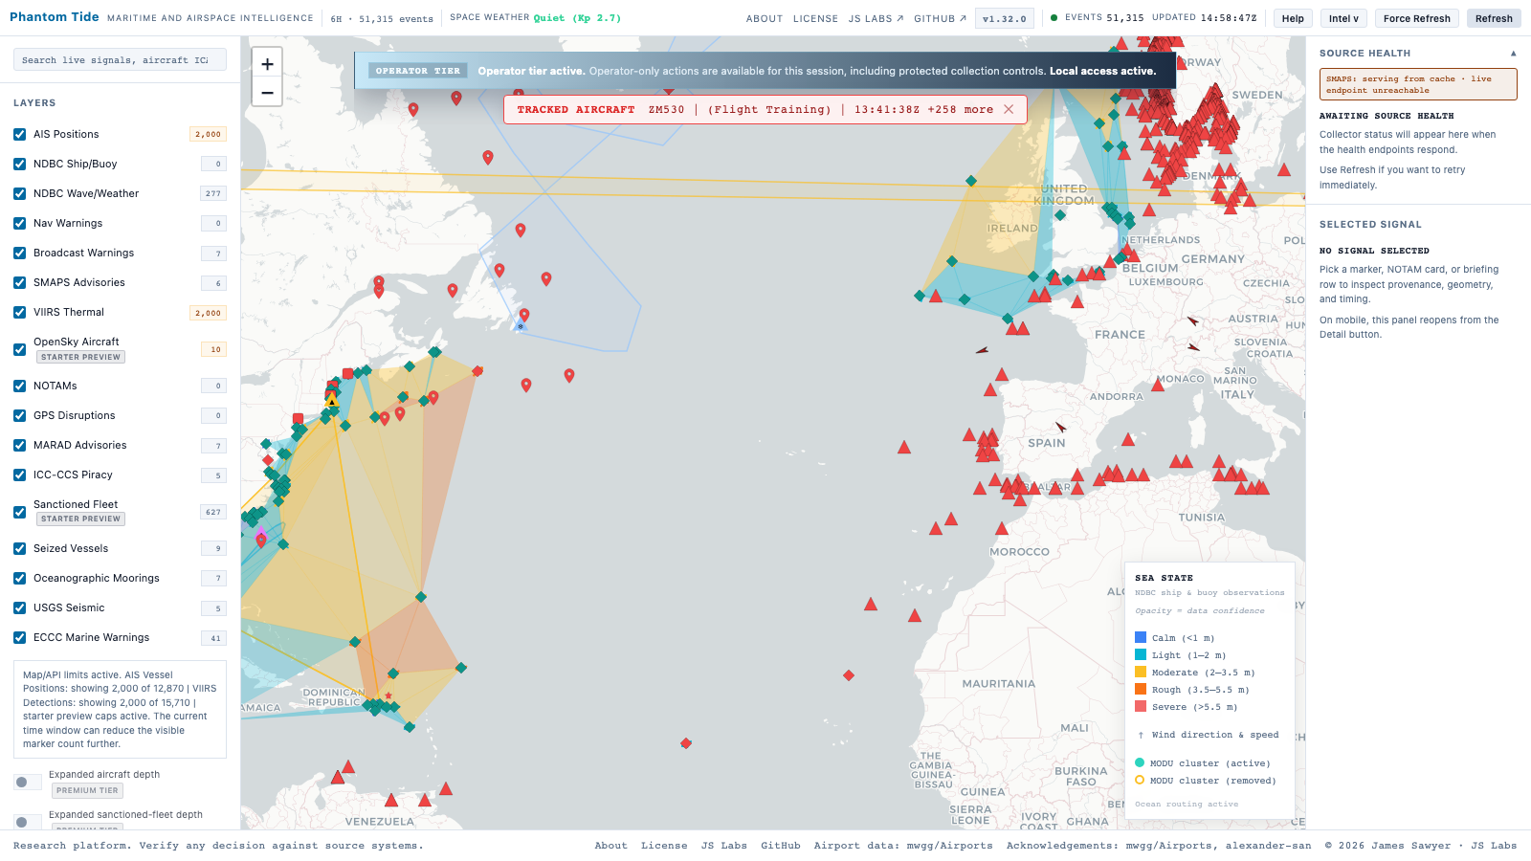
Task: Select the pink marker on the US southeast coast
Action: coord(260,531)
